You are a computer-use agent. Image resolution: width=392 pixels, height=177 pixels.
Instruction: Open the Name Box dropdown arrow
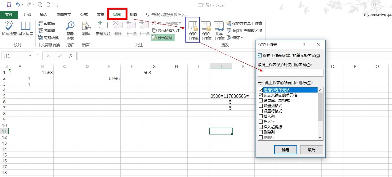tap(30, 56)
